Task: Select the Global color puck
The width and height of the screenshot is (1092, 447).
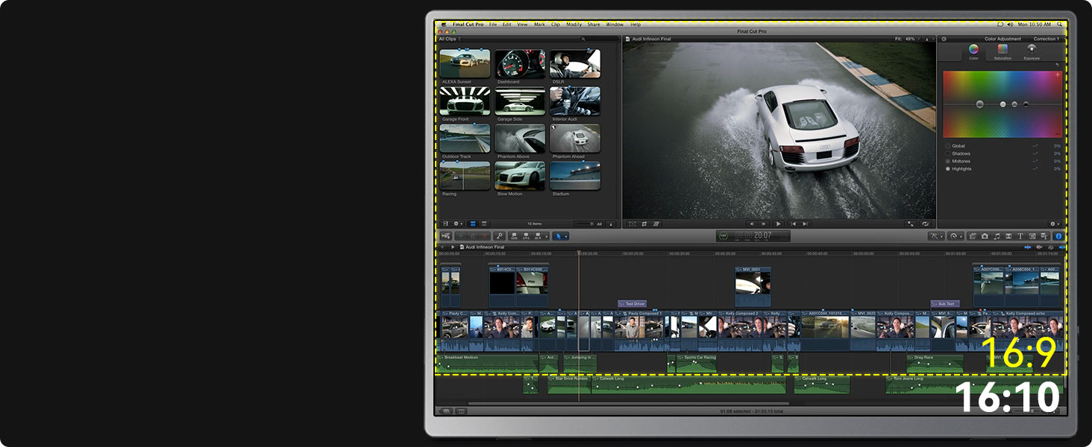Action: [x=979, y=104]
